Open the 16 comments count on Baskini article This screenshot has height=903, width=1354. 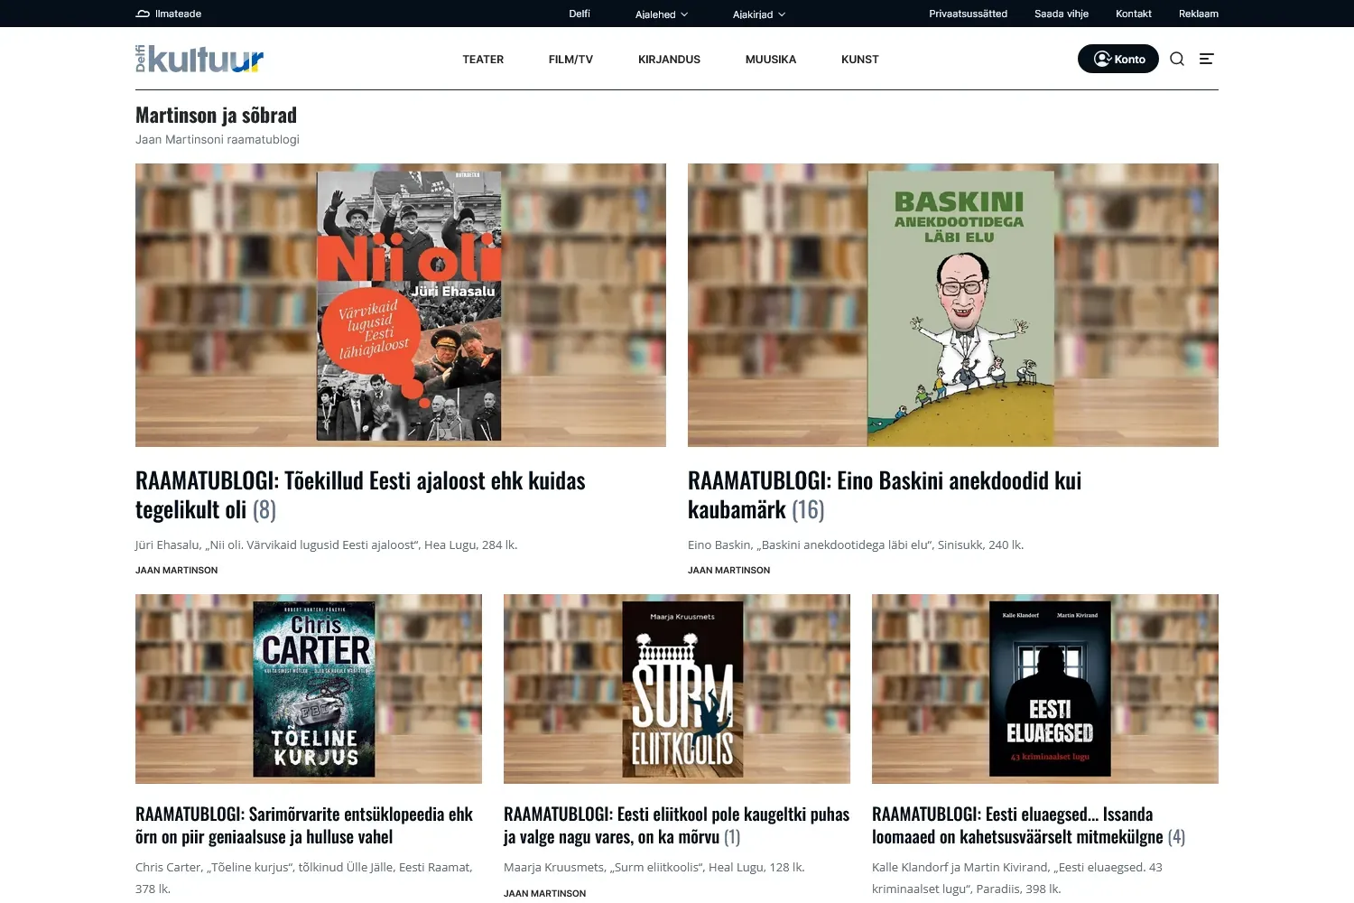point(808,510)
